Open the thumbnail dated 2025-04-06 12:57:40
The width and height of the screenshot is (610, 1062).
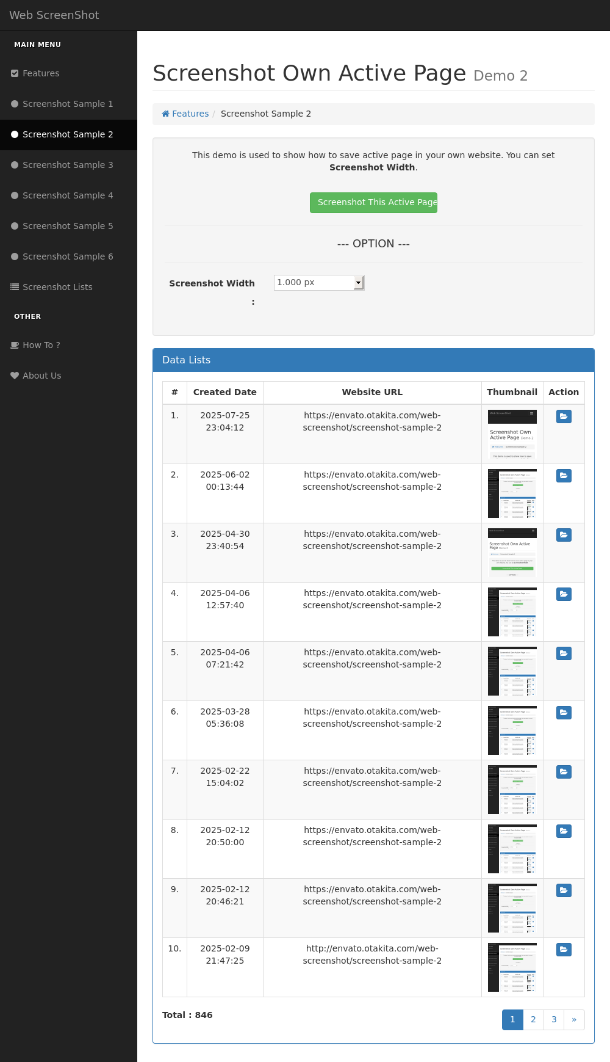[512, 612]
